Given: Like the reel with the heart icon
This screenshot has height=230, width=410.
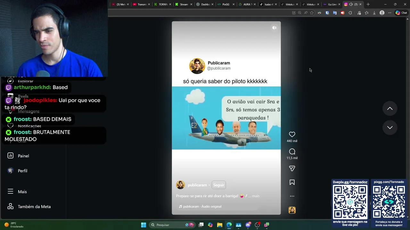Looking at the screenshot, I should (292, 134).
